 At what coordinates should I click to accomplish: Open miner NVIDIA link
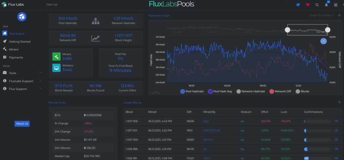pos(208,140)
